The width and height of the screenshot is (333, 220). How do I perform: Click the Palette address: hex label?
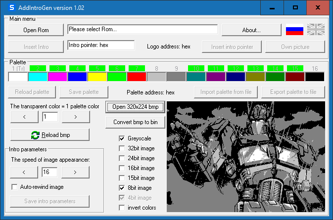click(x=150, y=92)
